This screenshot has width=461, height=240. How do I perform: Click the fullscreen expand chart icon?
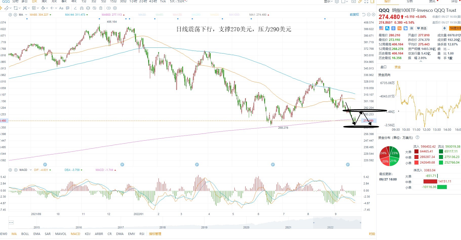point(366,1)
